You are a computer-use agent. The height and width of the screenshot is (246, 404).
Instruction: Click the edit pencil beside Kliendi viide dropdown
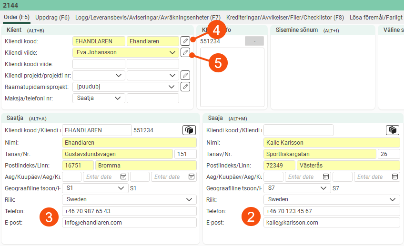(x=185, y=52)
